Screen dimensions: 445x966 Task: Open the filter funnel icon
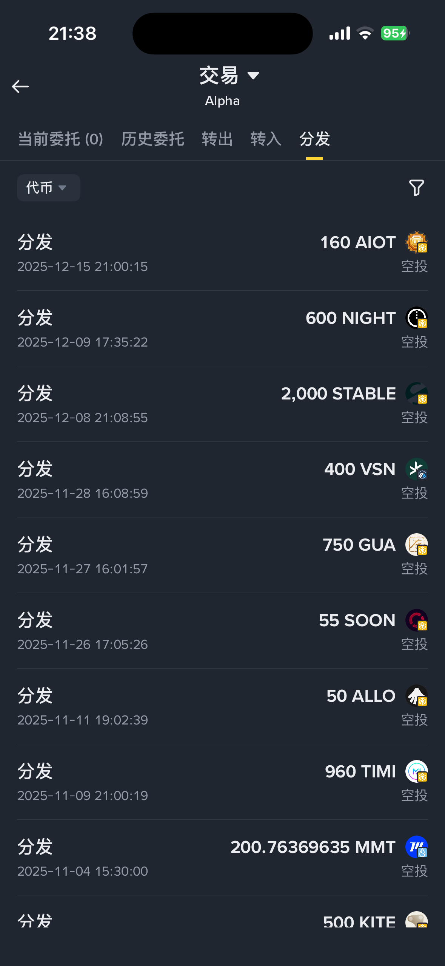(416, 188)
